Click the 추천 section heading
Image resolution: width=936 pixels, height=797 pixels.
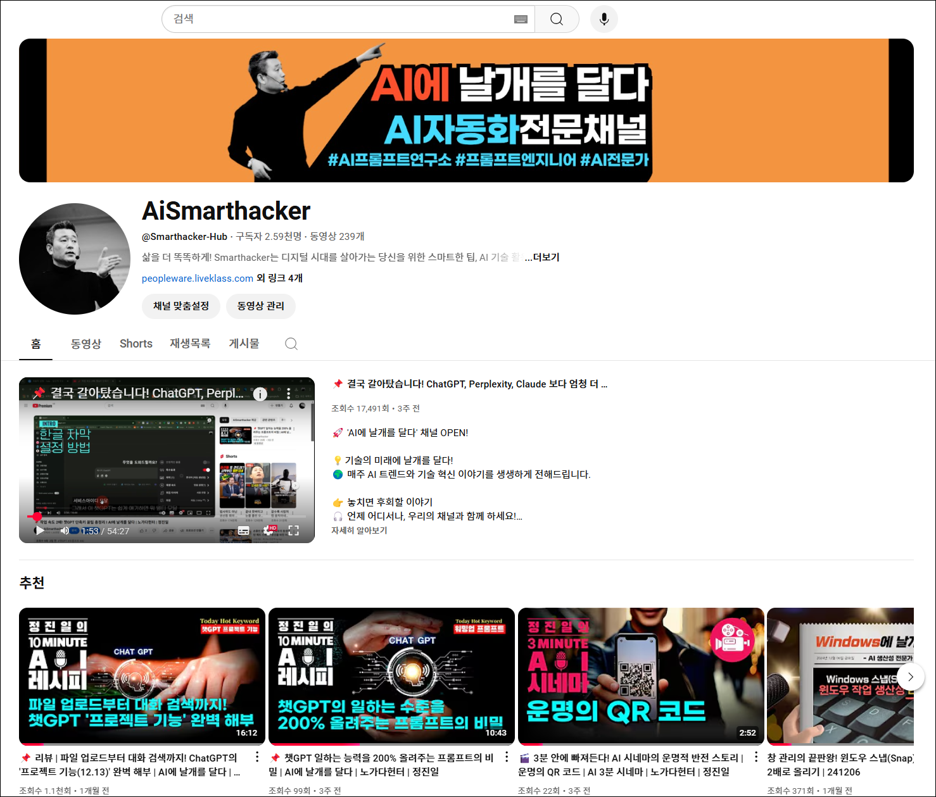tap(32, 582)
